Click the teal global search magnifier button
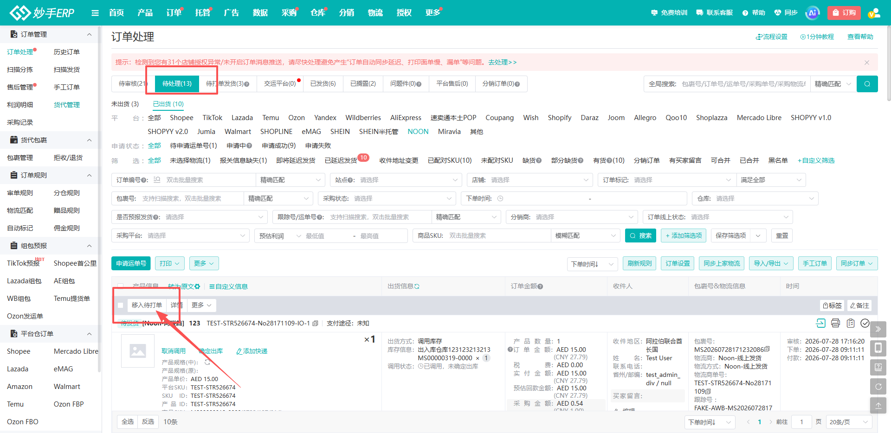Image resolution: width=891 pixels, height=433 pixels. click(867, 84)
